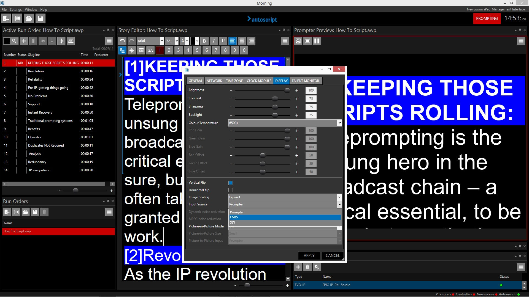Select the crosshair locate tool in Story Editor
This screenshot has height=297, width=529.
point(132,50)
